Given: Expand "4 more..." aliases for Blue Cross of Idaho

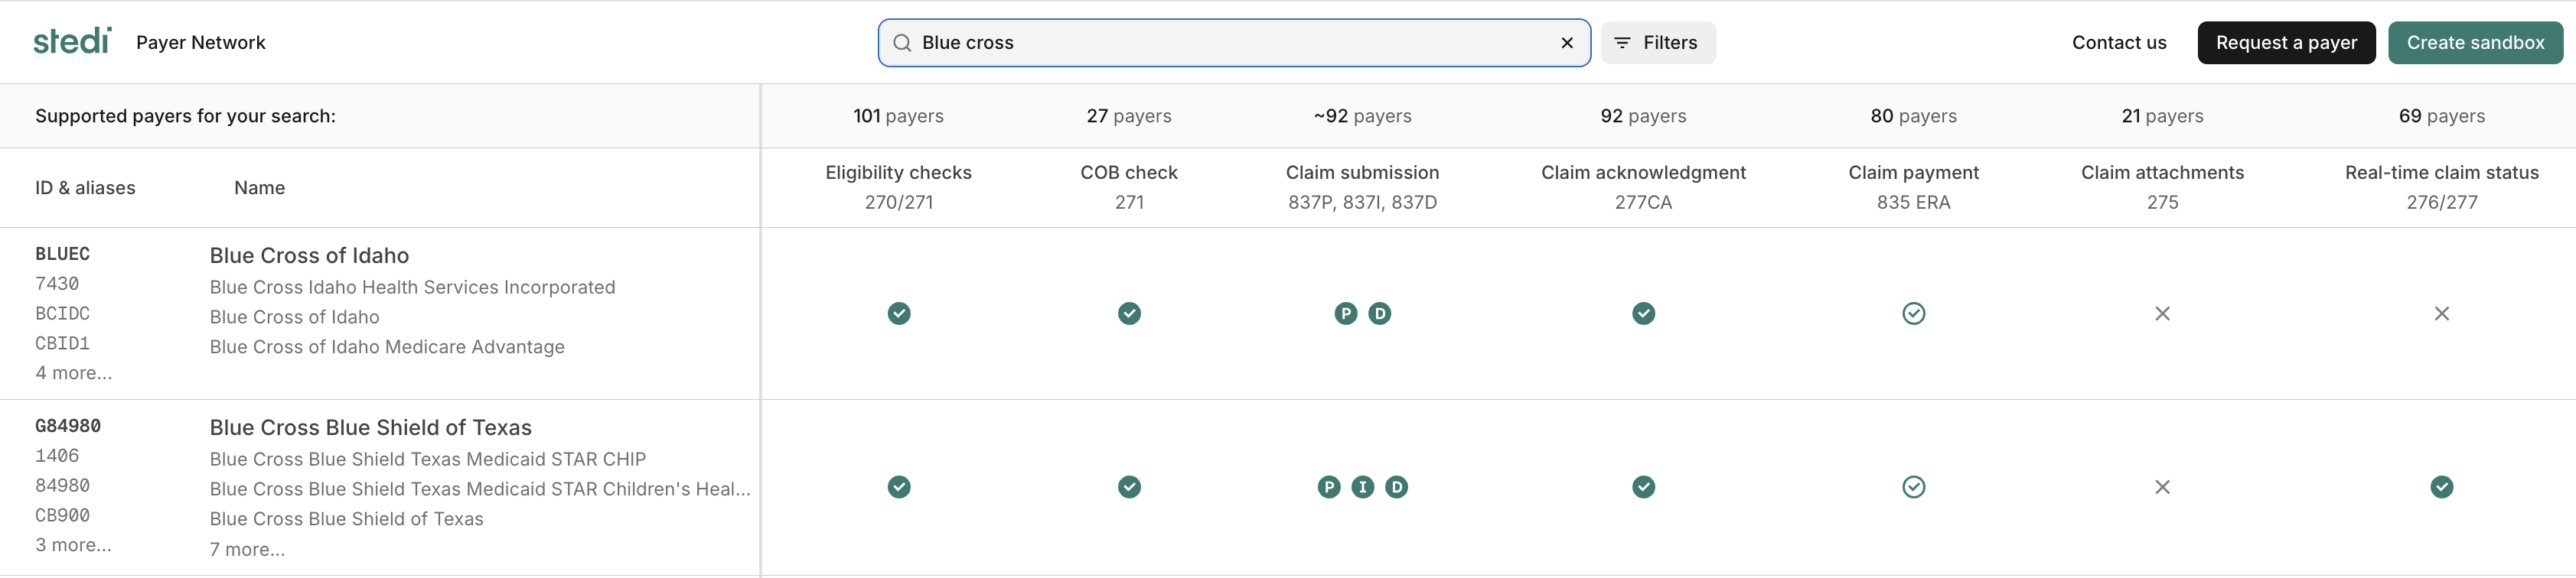Looking at the screenshot, I should 74,372.
